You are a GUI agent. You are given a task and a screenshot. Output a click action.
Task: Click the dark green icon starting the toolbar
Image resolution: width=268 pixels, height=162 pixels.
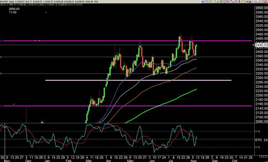click(x=203, y=2)
